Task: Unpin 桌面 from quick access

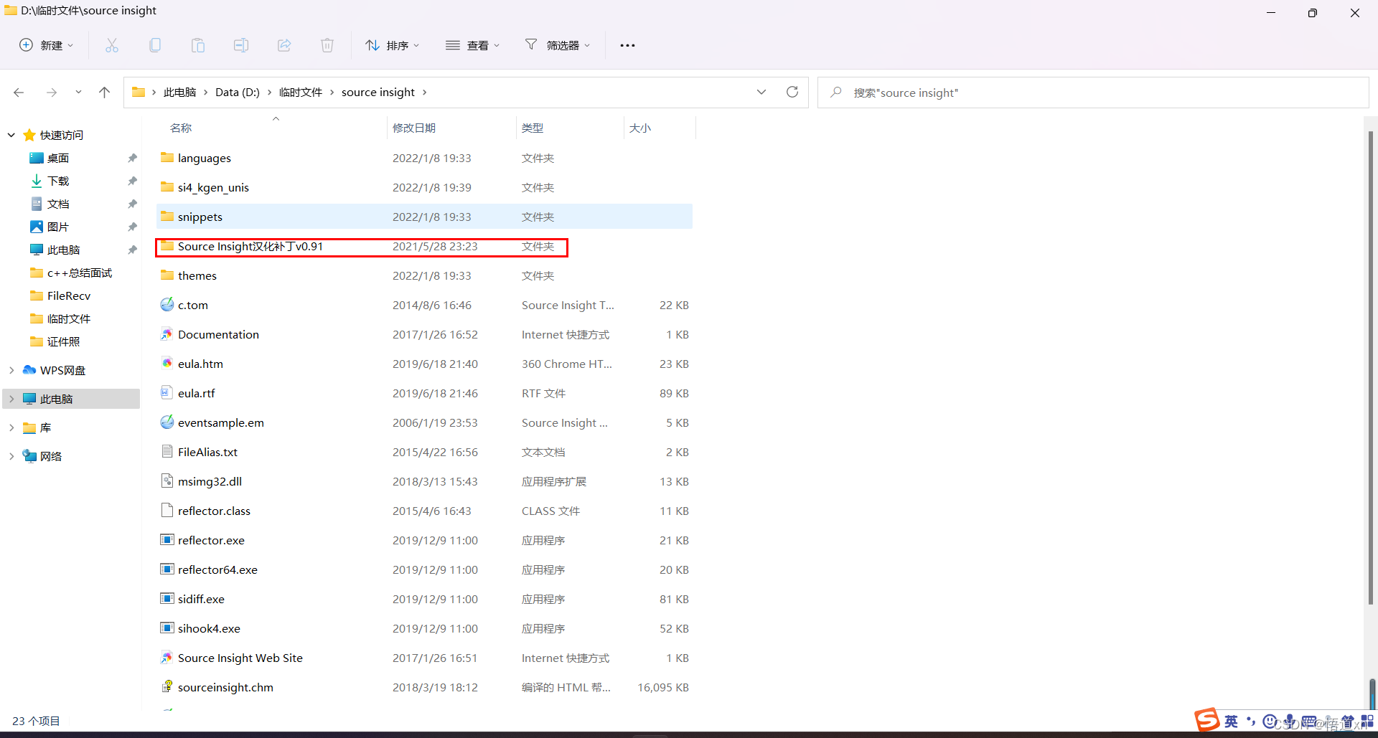Action: pos(132,158)
